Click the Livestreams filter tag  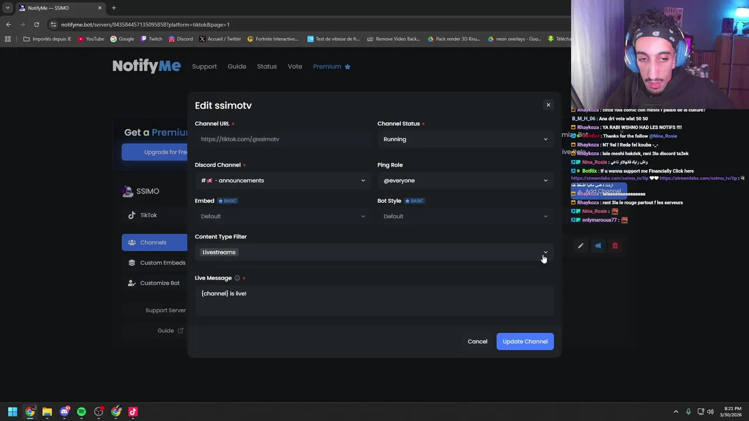click(x=219, y=252)
